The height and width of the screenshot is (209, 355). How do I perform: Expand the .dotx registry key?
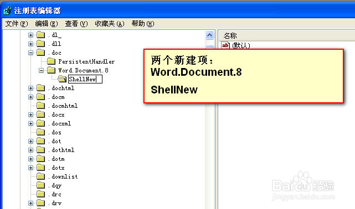point(31,168)
